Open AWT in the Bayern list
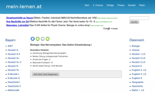155x93 pixels. click(10, 46)
